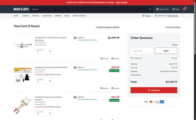This screenshot has height=120, width=196.
Task: Click the Subtotal $2,431.95 value
Action: [173, 64]
